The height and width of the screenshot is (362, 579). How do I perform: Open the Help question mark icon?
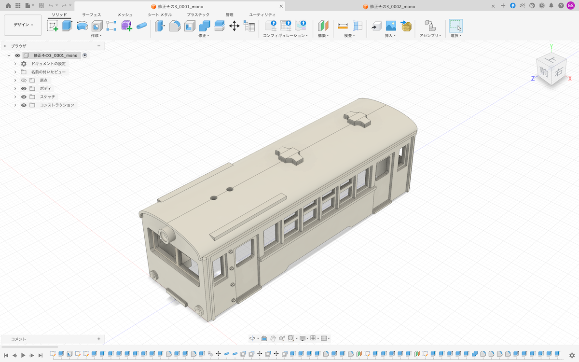pyautogui.click(x=561, y=6)
